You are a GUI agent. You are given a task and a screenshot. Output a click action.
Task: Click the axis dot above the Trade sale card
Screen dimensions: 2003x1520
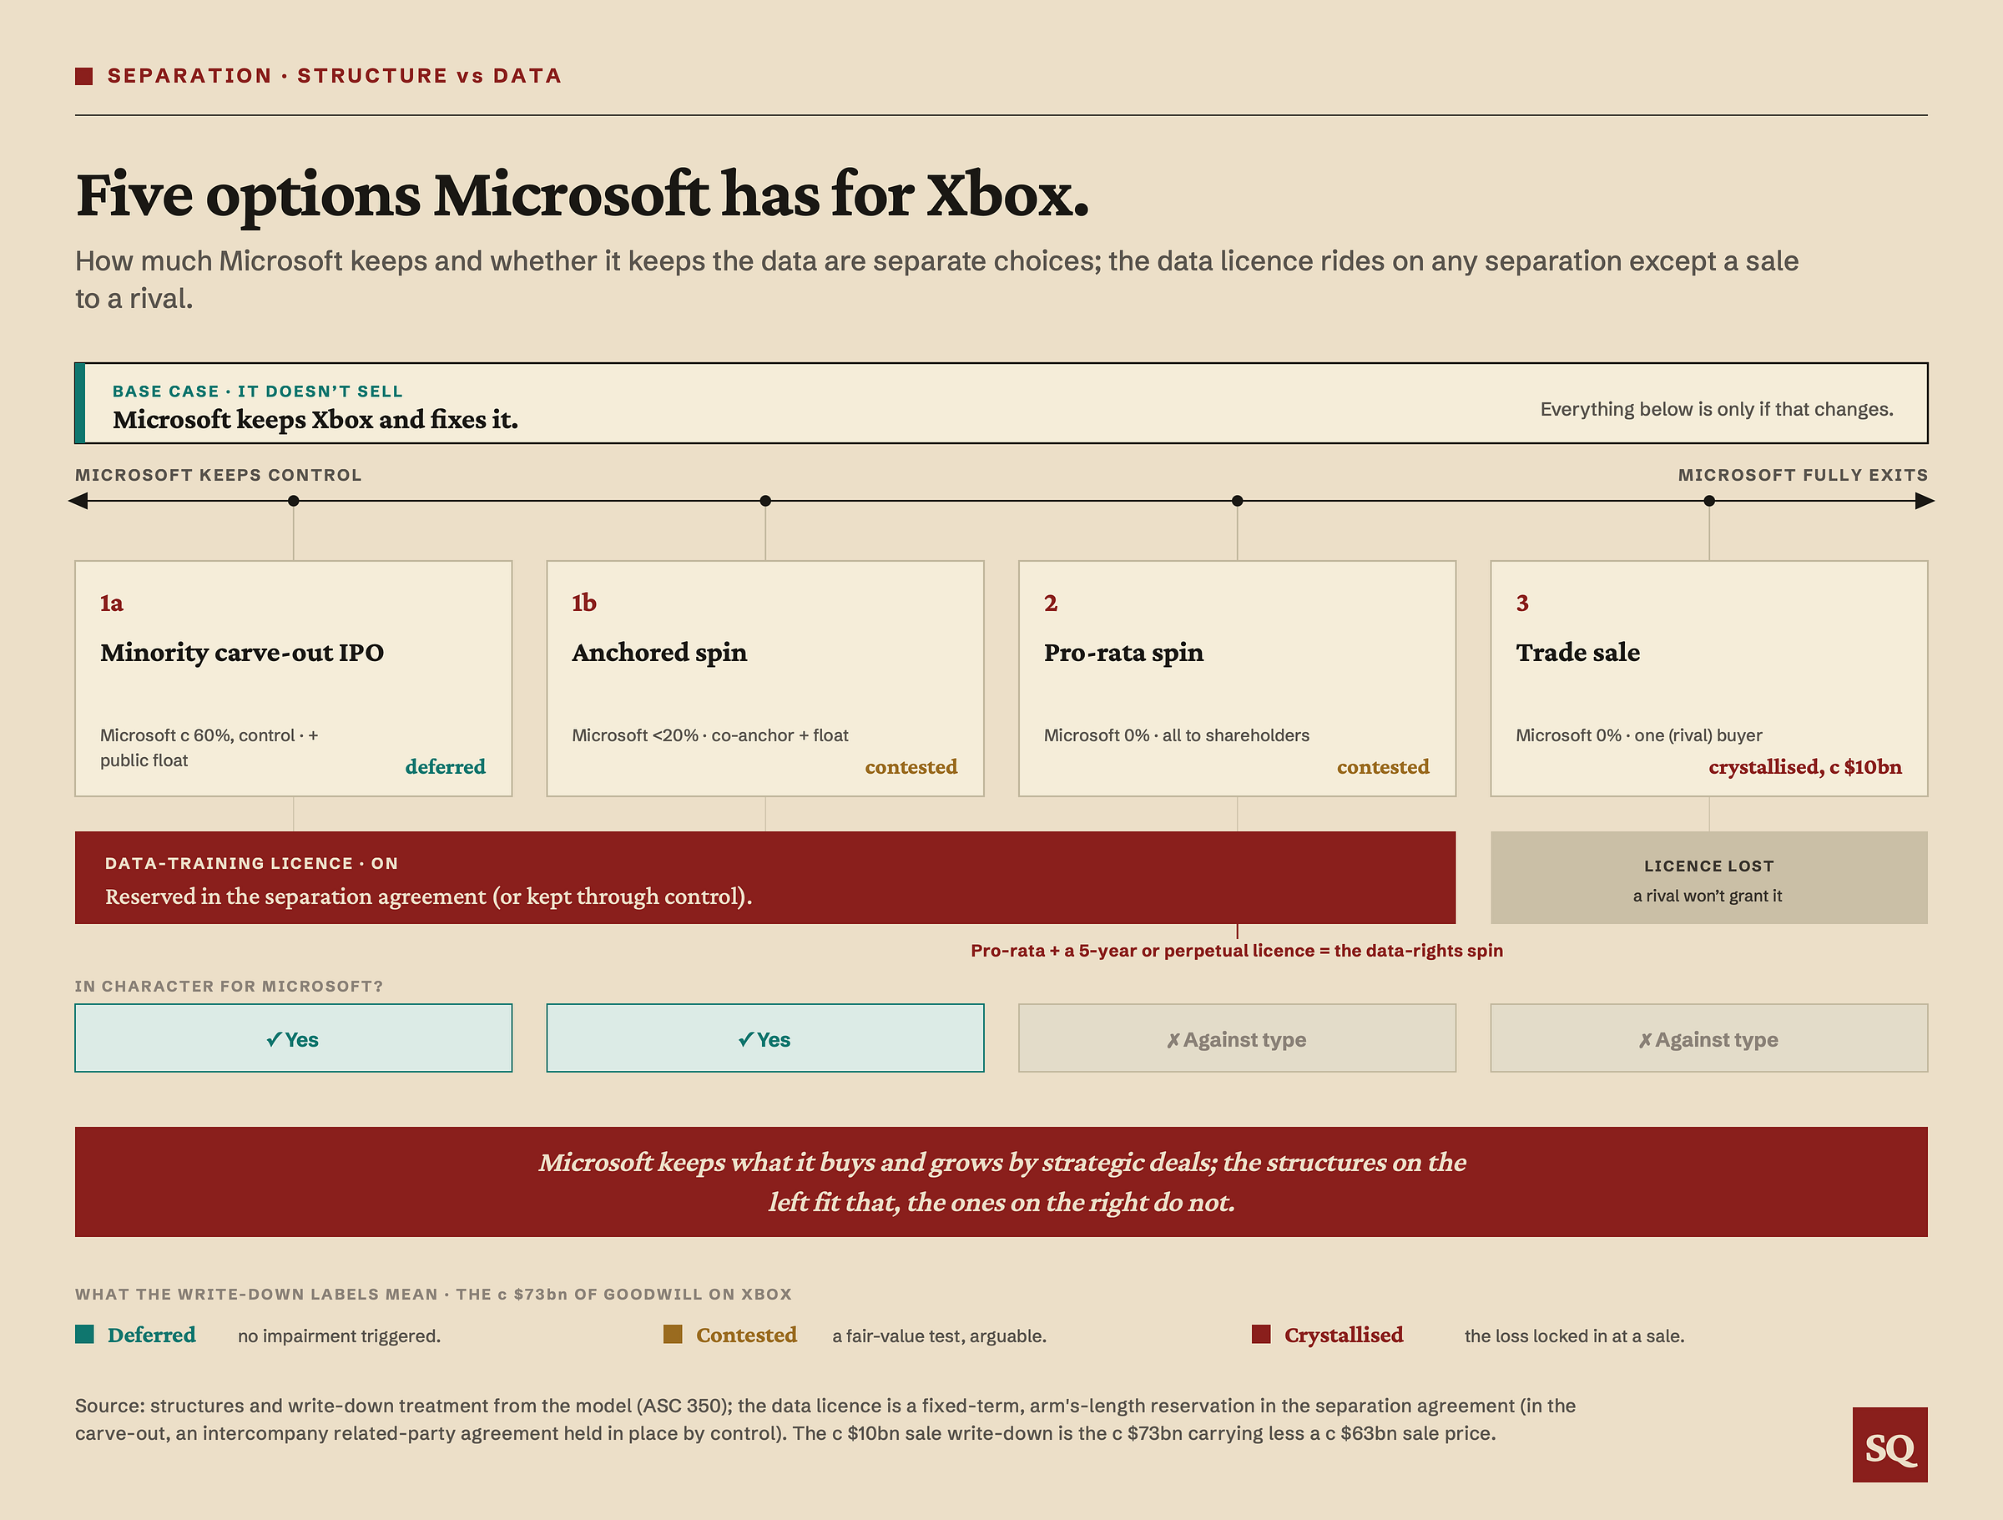pos(1708,501)
